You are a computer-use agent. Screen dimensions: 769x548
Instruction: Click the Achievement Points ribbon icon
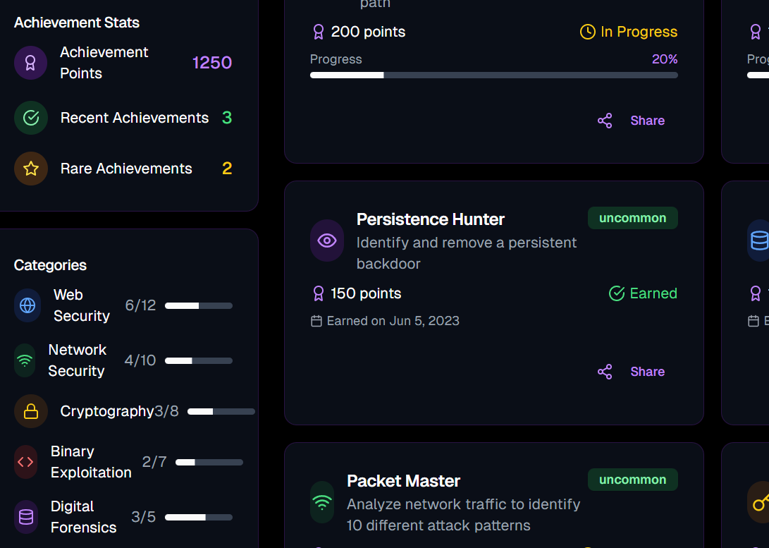pos(31,63)
